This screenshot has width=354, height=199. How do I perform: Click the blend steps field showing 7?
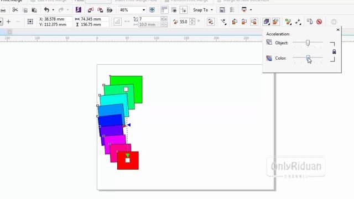[x=150, y=19]
